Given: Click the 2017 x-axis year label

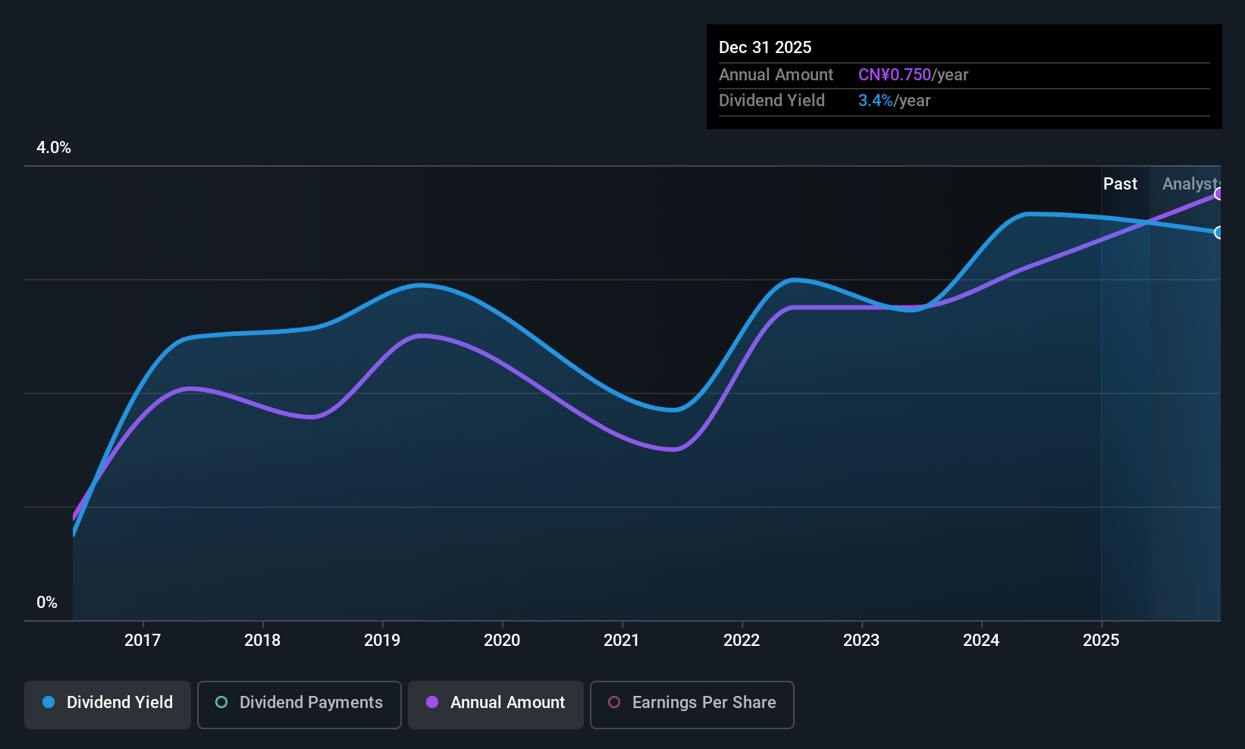Looking at the screenshot, I should pos(143,640).
